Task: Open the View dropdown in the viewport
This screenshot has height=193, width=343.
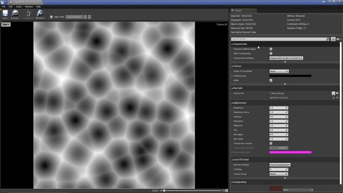Action: (x=6, y=25)
